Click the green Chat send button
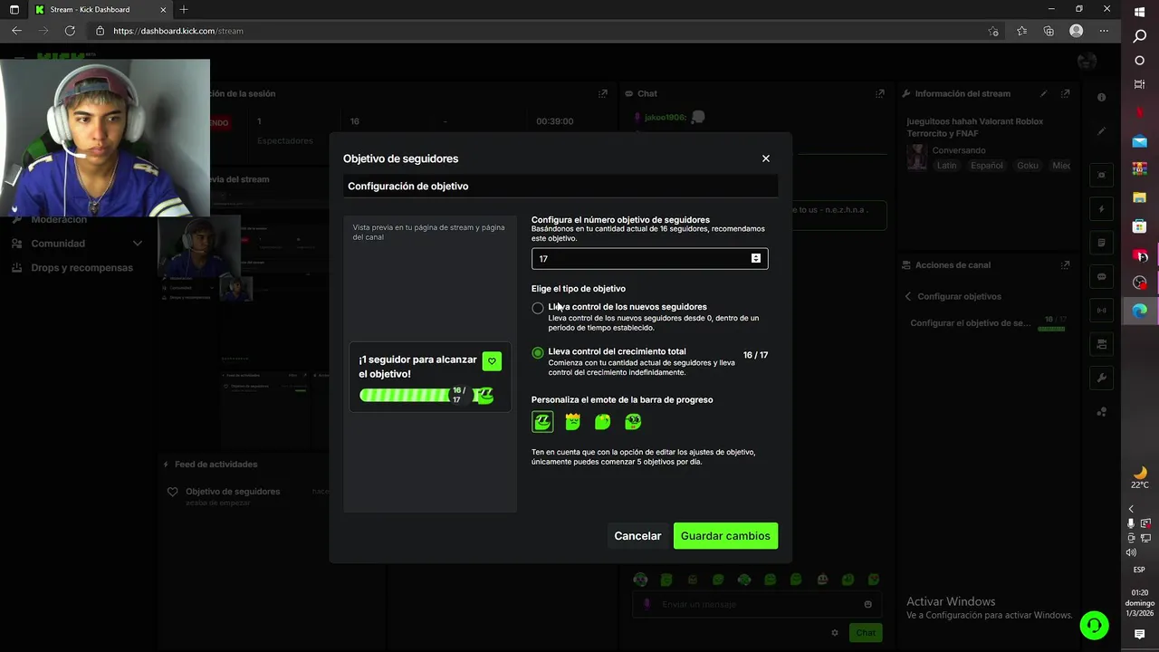Screen dimensions: 1159x652 pos(866,633)
